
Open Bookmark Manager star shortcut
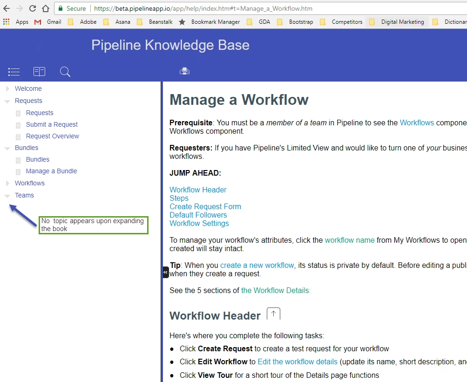tap(210, 22)
